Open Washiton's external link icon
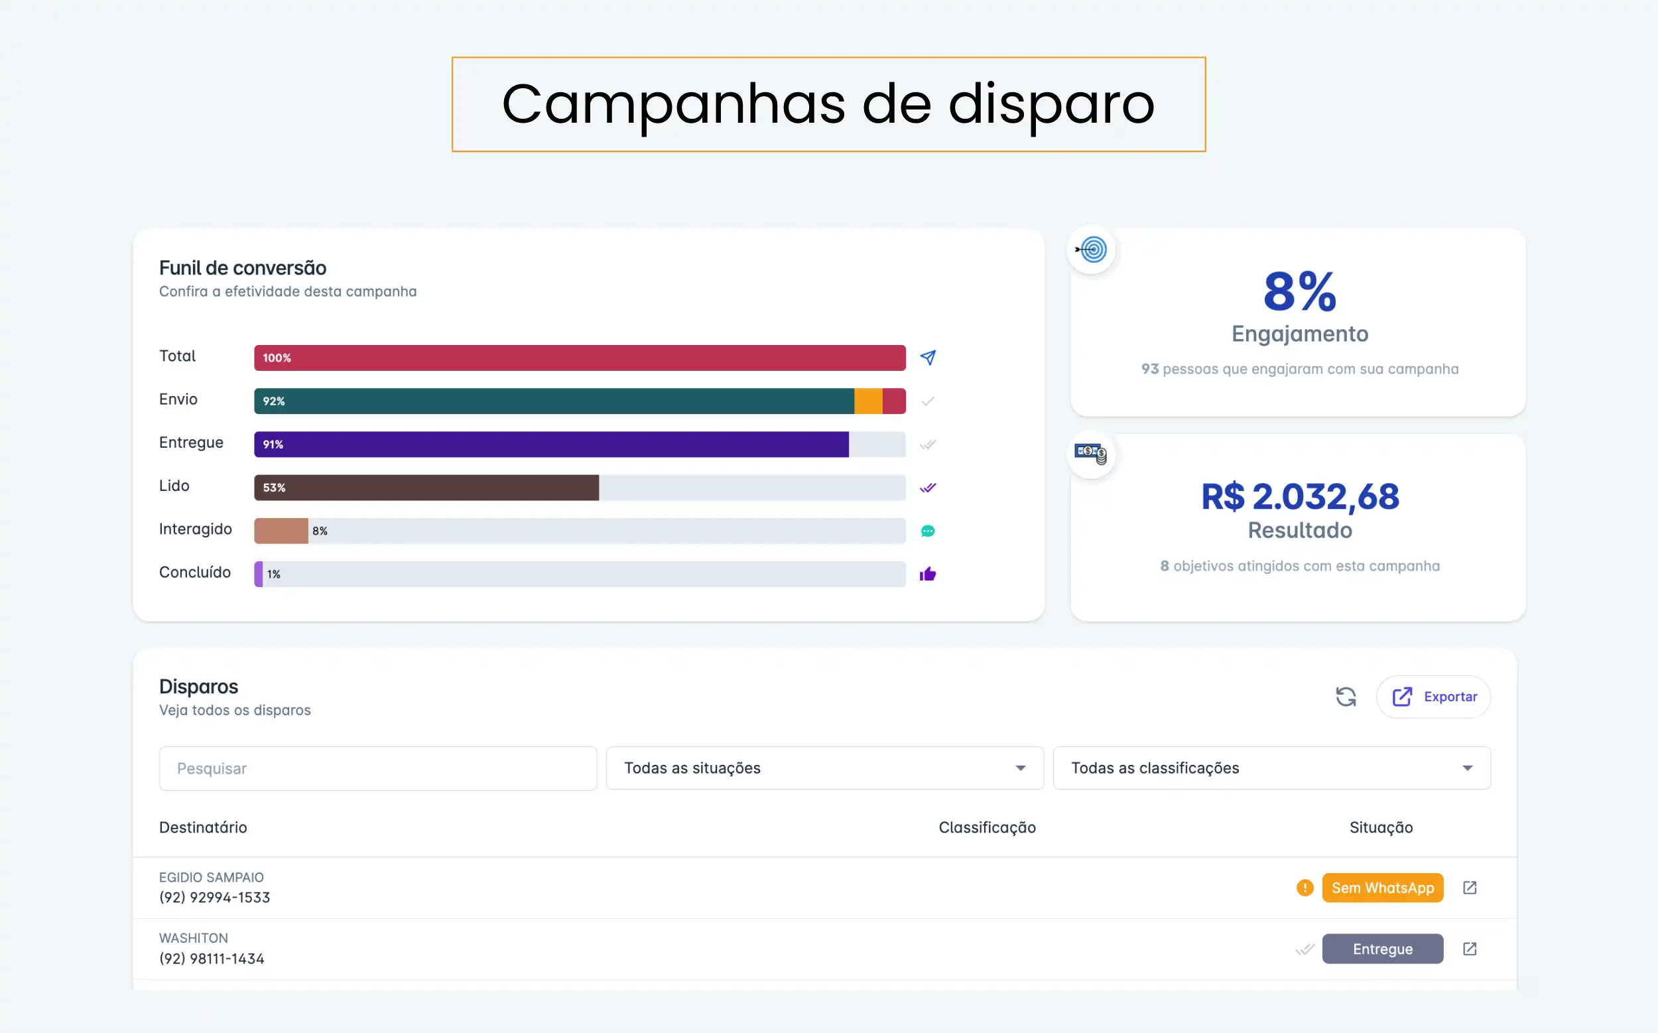The image size is (1658, 1033). pyautogui.click(x=1470, y=948)
